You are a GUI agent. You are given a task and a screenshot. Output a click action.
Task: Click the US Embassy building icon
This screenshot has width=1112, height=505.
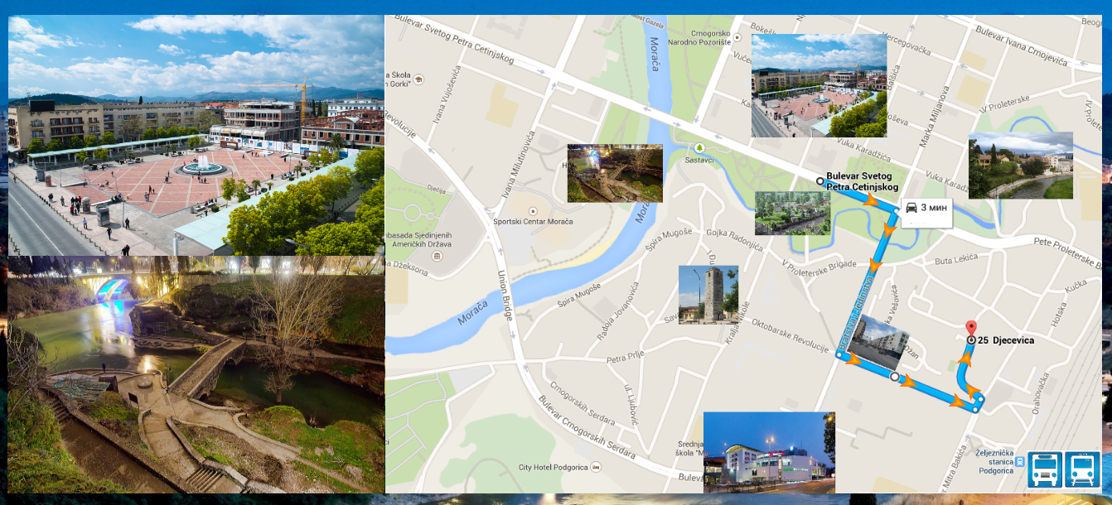[437, 256]
